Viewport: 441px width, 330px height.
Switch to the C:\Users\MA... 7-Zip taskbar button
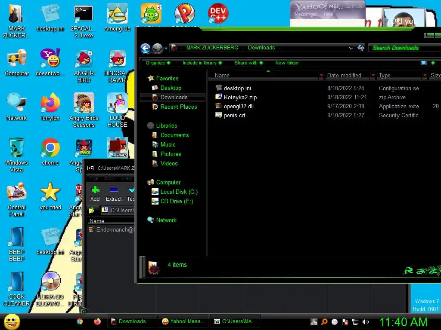(235, 321)
